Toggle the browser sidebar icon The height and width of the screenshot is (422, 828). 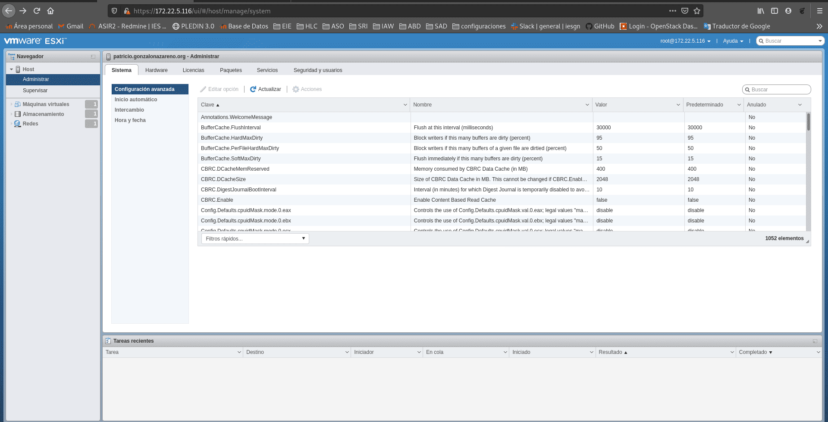(775, 11)
